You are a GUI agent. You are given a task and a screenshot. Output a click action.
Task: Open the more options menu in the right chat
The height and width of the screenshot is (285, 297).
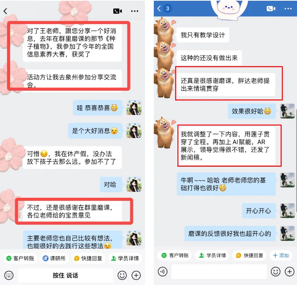(x=288, y=8)
